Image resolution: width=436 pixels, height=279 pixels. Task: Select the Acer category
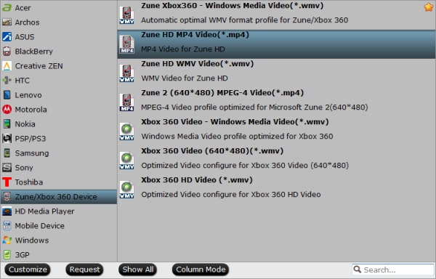59,8
